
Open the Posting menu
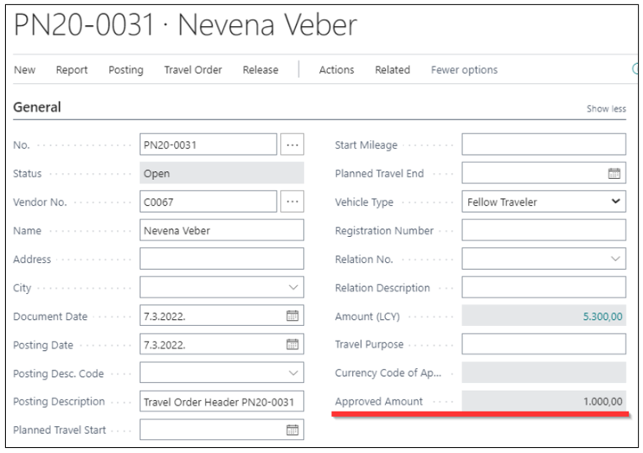pyautogui.click(x=125, y=70)
